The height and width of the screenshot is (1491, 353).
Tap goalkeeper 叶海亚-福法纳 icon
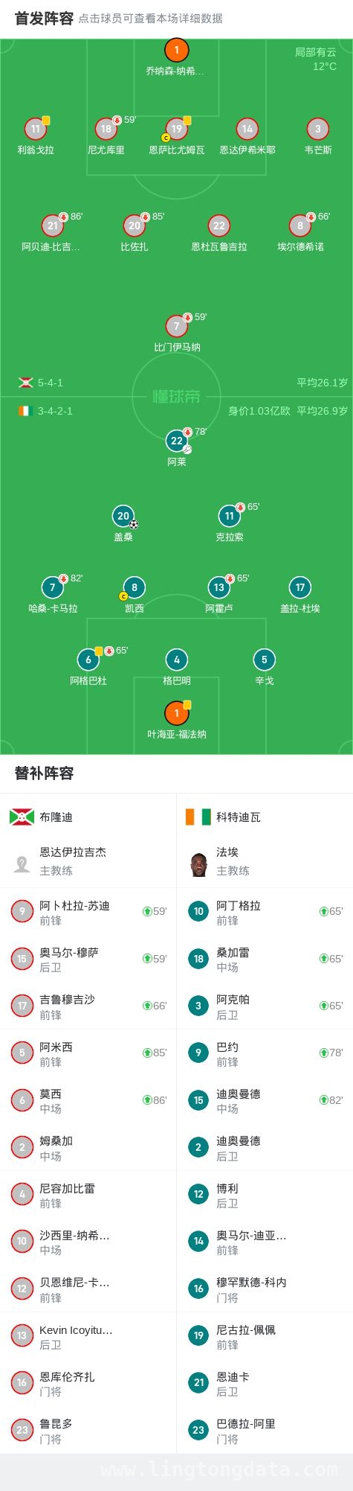[x=176, y=713]
